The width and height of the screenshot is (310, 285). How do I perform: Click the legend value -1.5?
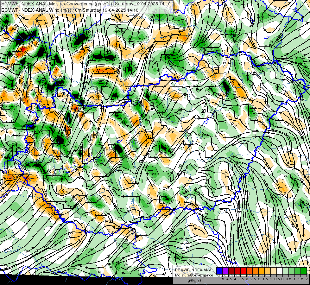pos(265,279)
